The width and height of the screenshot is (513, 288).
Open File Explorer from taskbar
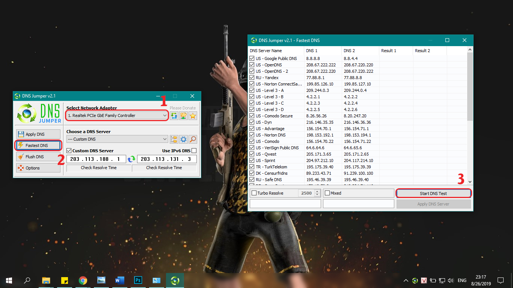46,280
